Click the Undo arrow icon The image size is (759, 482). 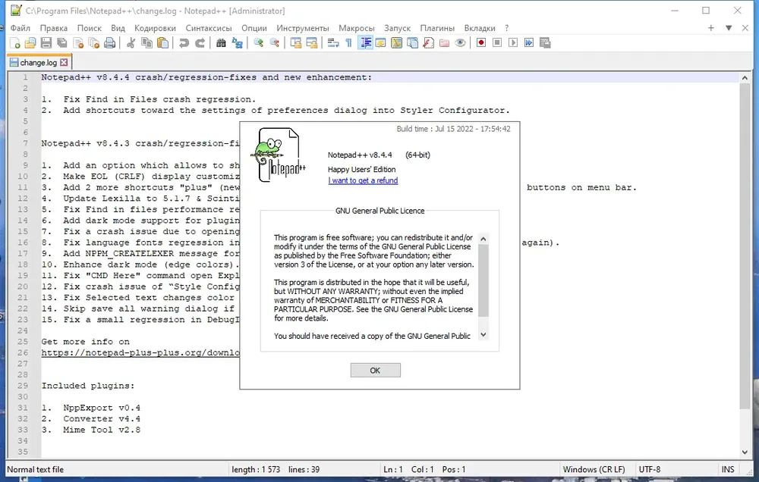point(184,43)
